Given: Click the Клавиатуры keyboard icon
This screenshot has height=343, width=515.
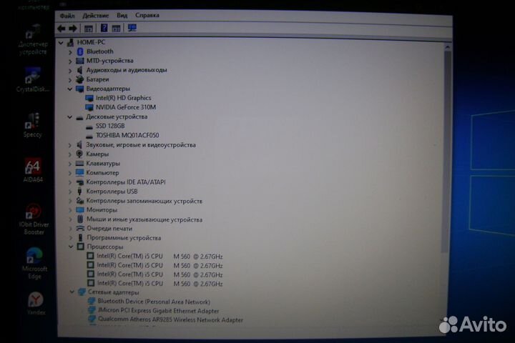Looking at the screenshot, I should point(79,163).
